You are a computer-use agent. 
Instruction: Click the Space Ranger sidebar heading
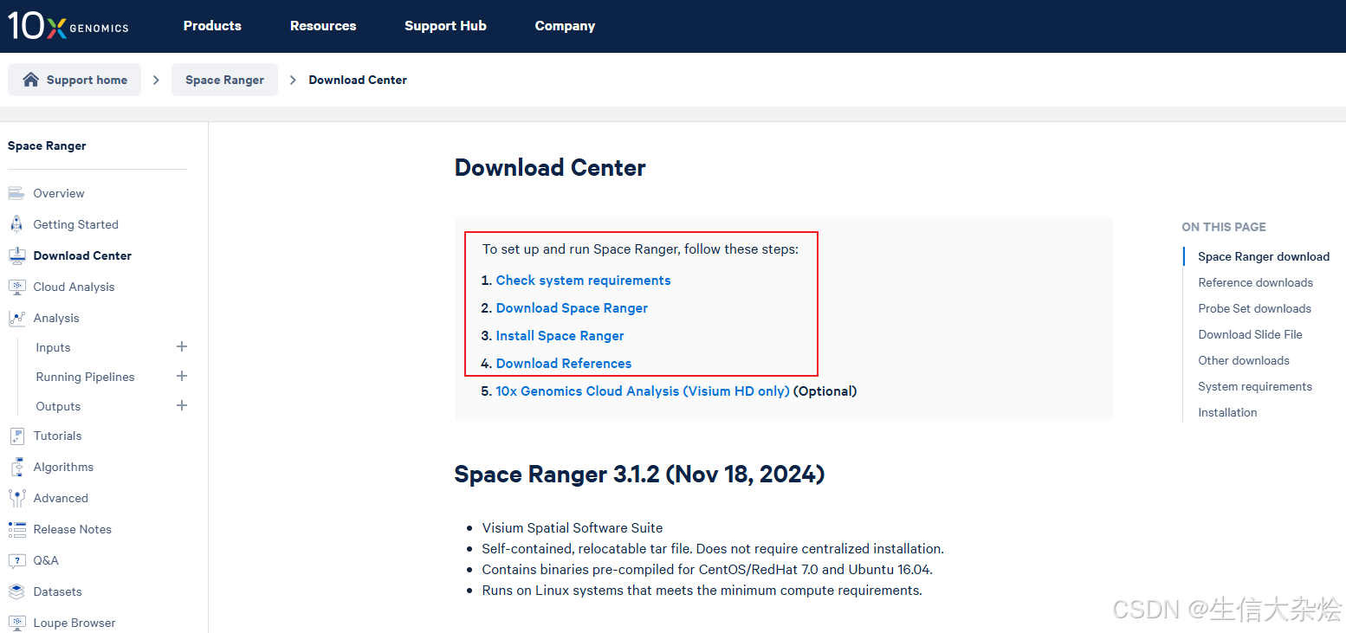click(x=47, y=145)
